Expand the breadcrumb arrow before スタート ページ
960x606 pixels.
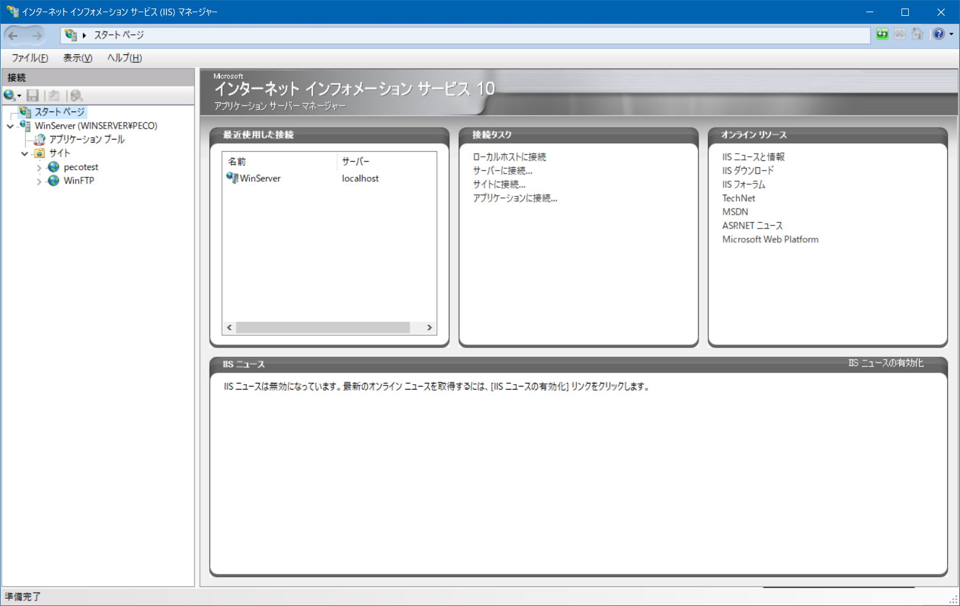coord(85,35)
